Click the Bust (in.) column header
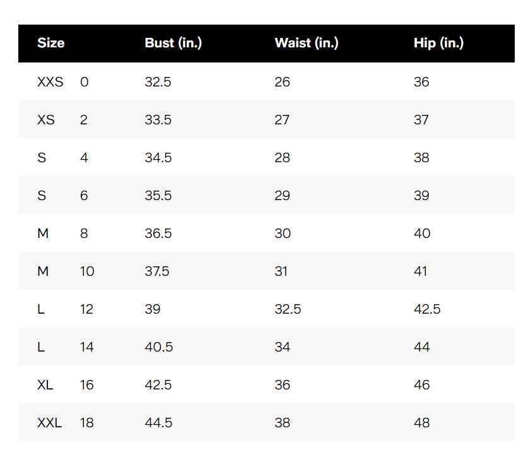 point(173,44)
